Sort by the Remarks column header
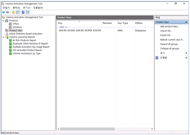This screenshot has height=135, width=190. pos(109,23)
